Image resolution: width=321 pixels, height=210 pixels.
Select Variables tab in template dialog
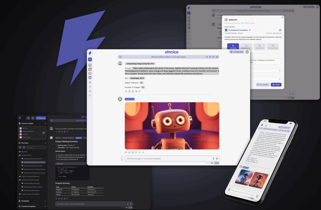click(x=233, y=47)
